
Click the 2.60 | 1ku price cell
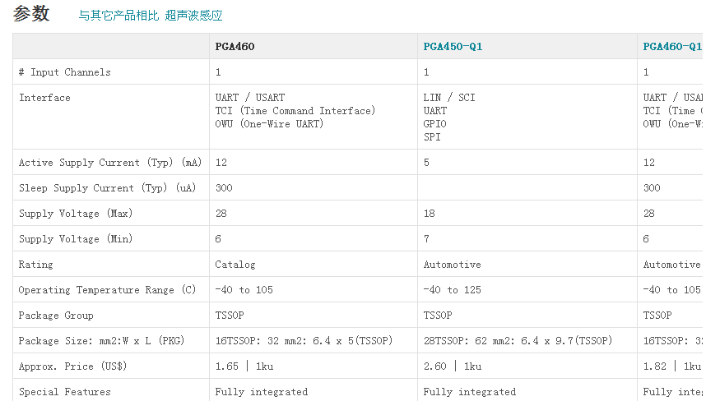tap(453, 366)
